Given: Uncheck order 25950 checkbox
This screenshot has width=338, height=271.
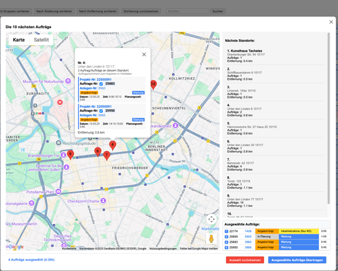Looking at the screenshot, I should (x=101, y=110).
